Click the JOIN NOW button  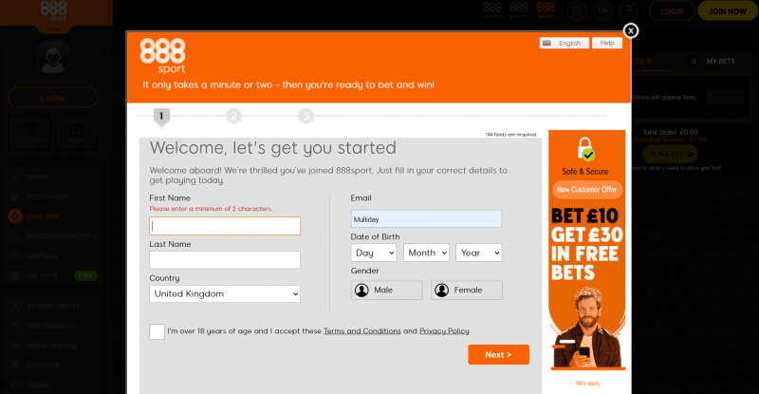pos(728,11)
